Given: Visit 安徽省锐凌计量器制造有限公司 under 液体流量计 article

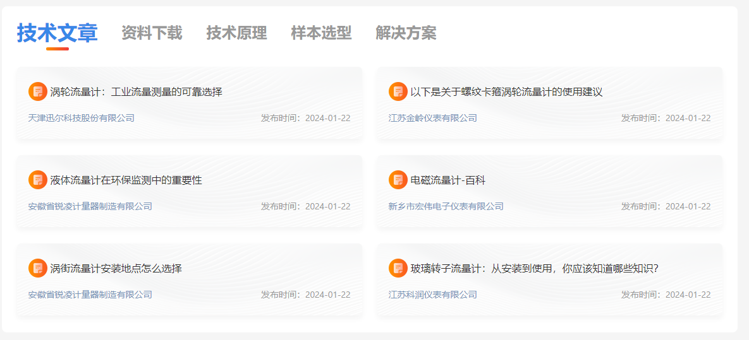Looking at the screenshot, I should tap(90, 206).
